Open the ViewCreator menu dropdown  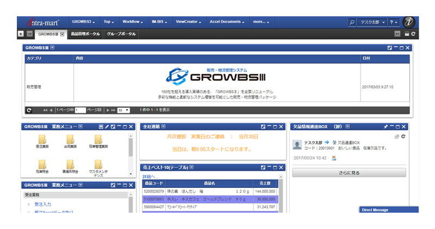click(x=188, y=22)
